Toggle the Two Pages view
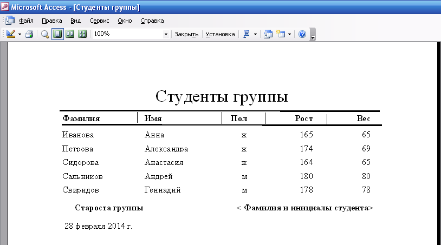 (70, 34)
